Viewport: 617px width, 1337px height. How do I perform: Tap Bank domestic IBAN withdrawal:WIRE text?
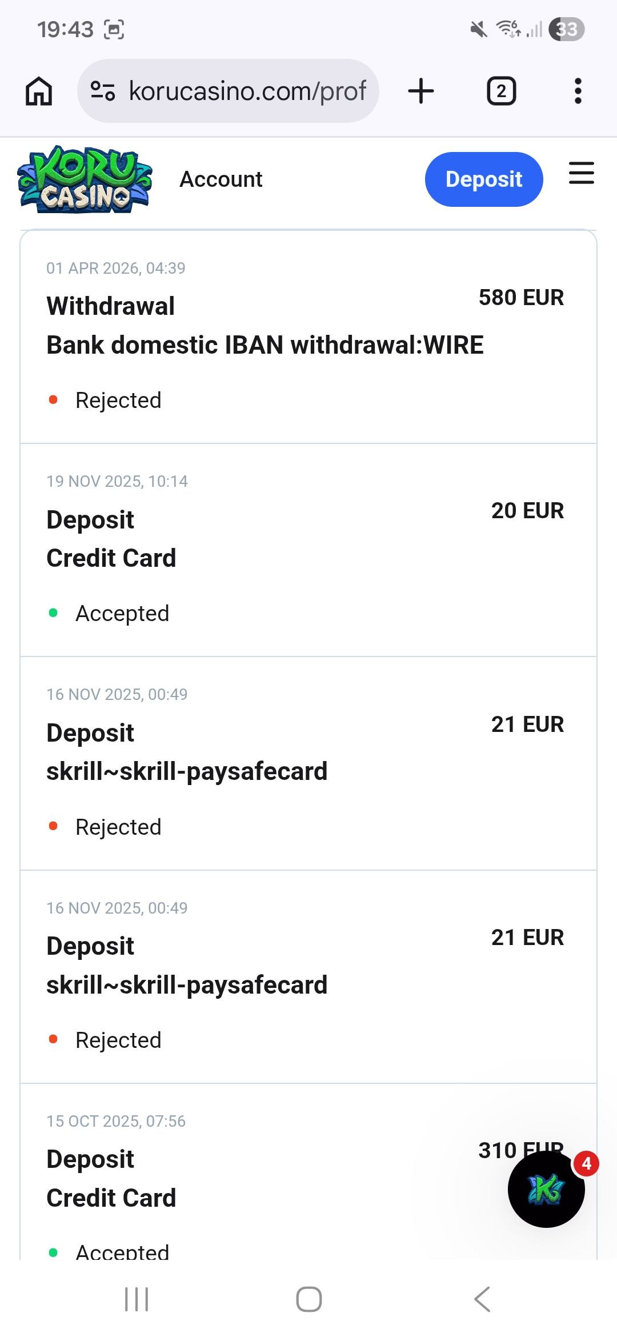[x=265, y=345]
